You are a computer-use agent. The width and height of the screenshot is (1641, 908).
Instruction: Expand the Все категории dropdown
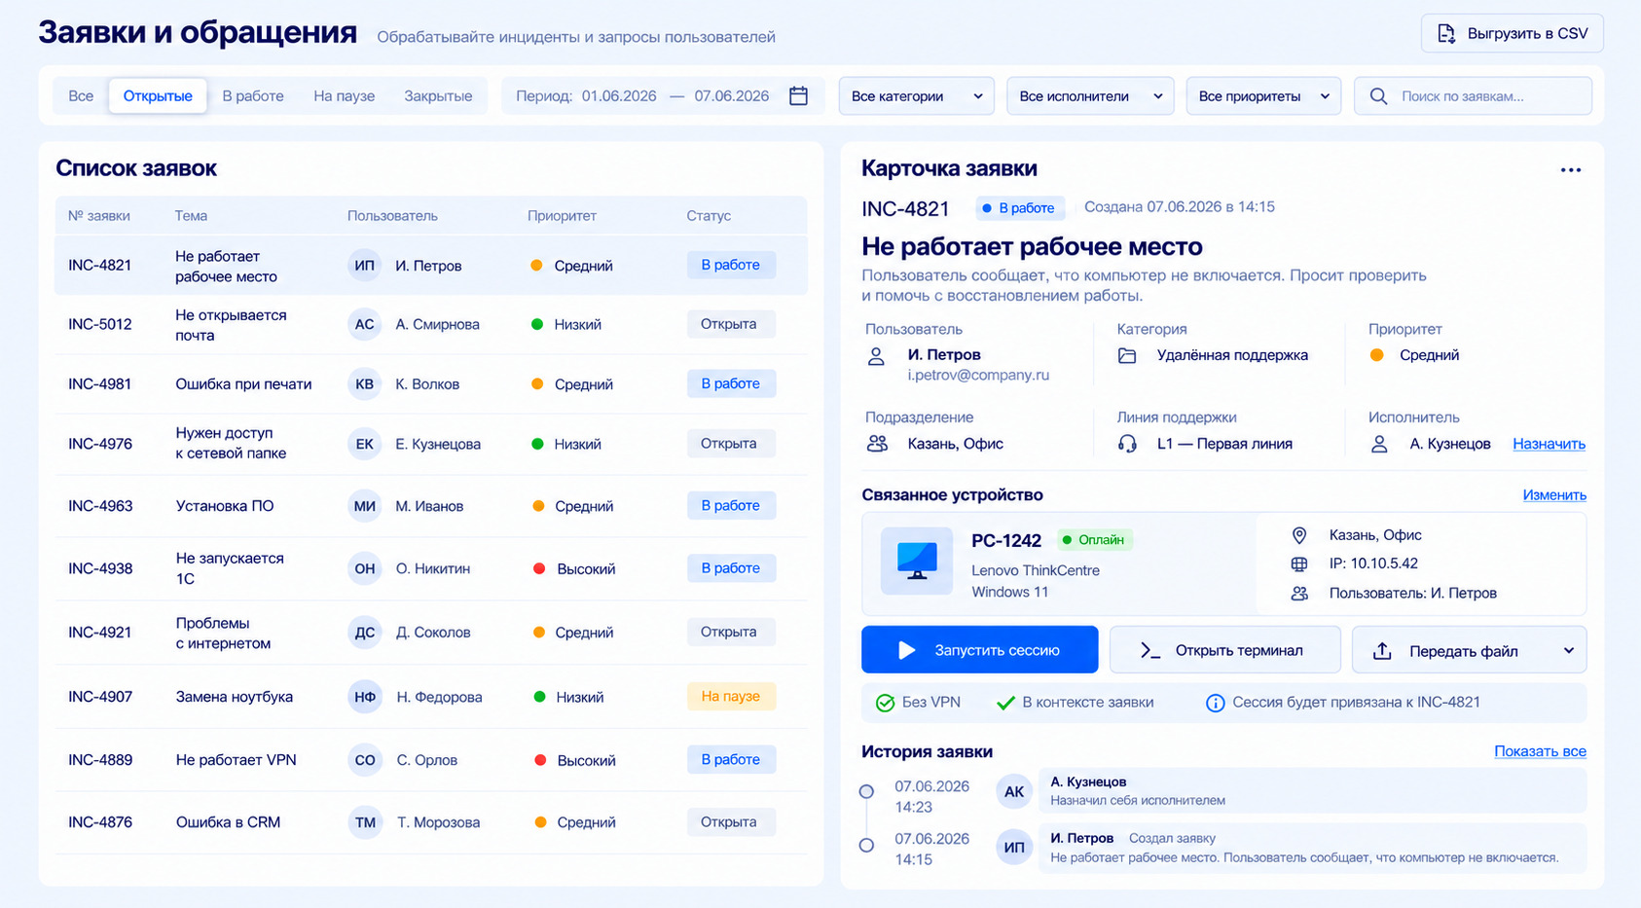click(916, 96)
